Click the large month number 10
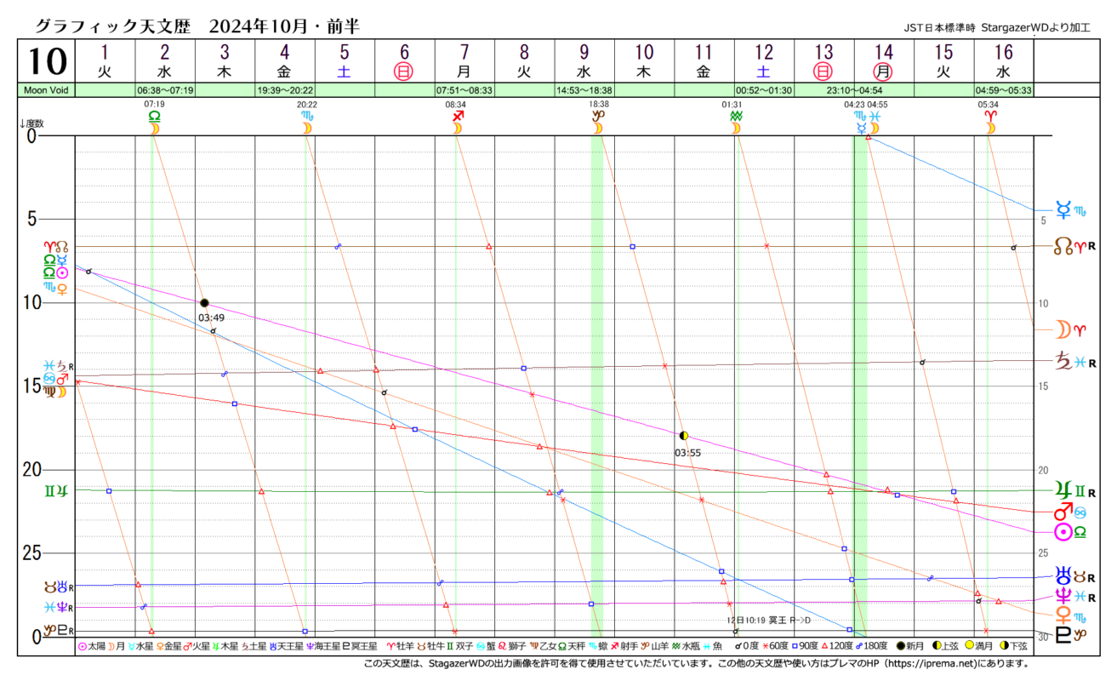This screenshot has height=681, width=1117. pyautogui.click(x=45, y=60)
